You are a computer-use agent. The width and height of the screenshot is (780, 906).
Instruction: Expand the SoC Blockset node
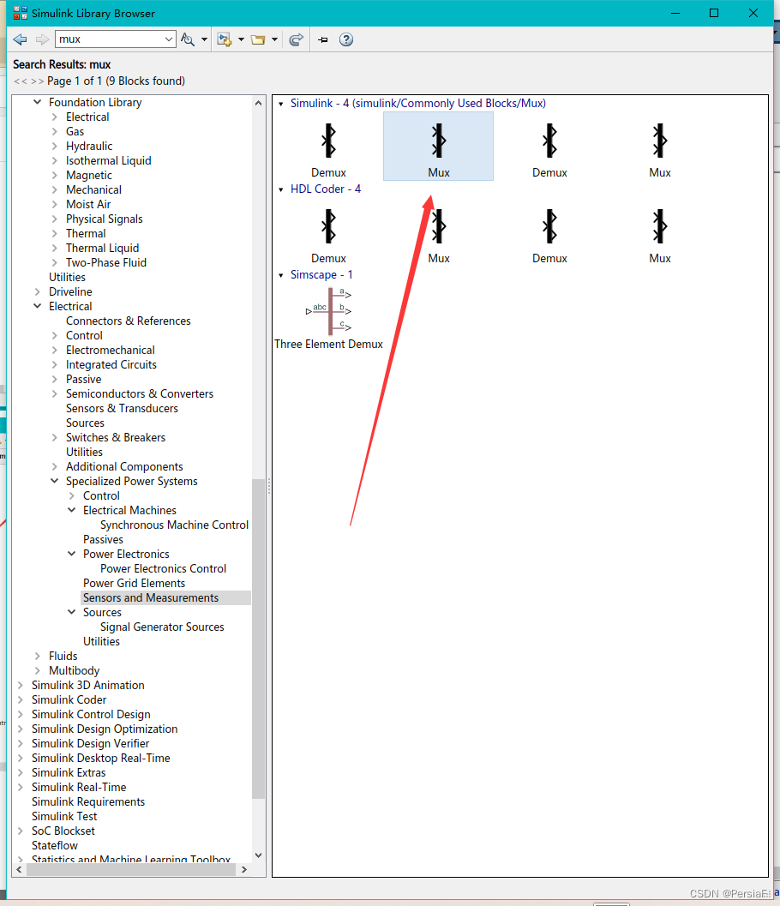[21, 831]
